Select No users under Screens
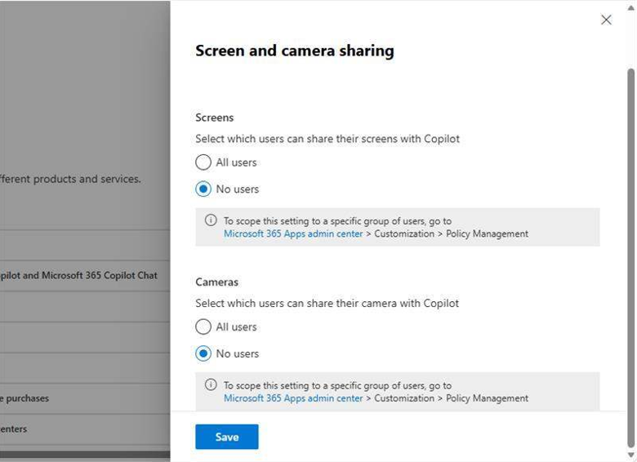This screenshot has width=637, height=462. pos(203,189)
